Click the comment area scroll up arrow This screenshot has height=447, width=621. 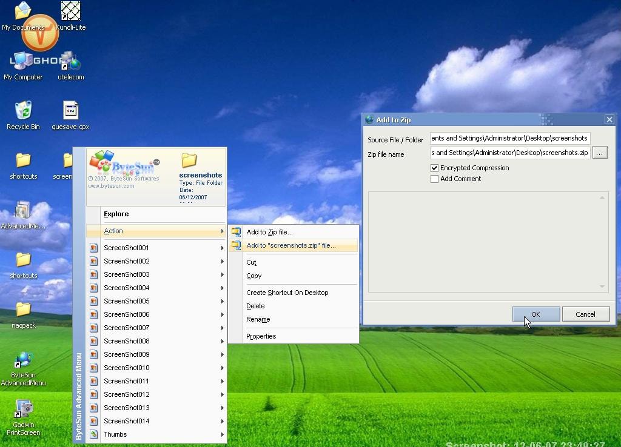click(602, 197)
